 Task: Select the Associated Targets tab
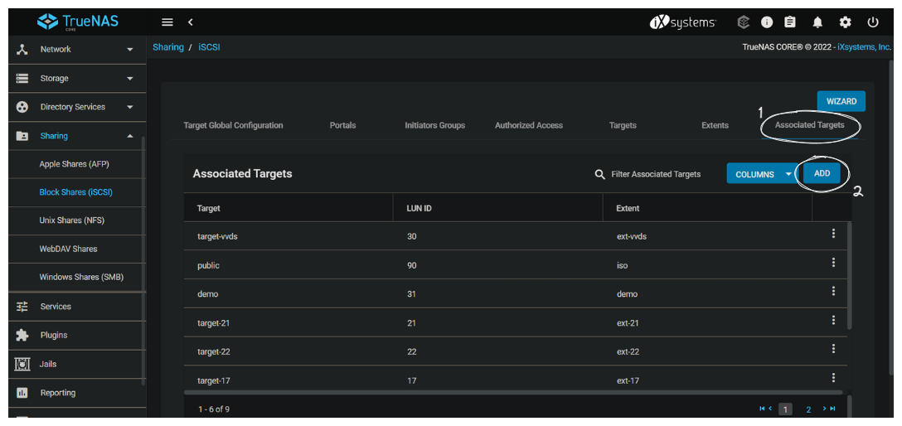tap(810, 125)
